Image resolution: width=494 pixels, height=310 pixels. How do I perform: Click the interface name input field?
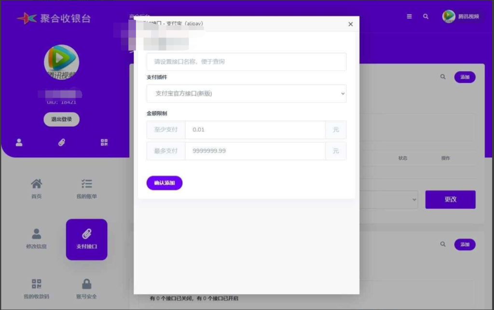(x=246, y=62)
